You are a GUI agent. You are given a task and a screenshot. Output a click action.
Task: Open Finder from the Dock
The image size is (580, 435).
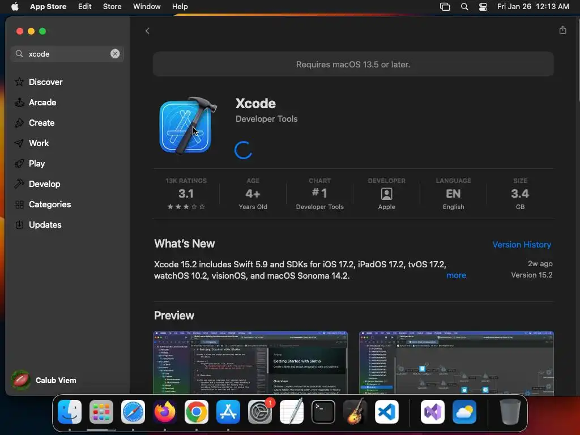(x=70, y=412)
